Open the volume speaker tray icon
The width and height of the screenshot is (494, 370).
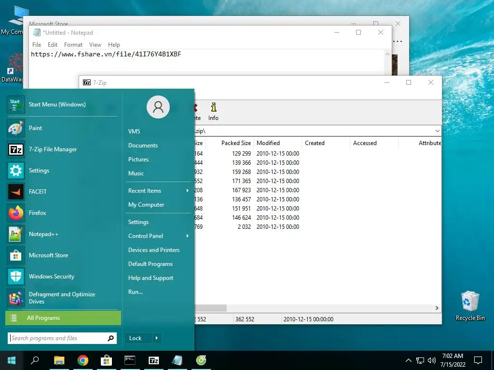(x=432, y=360)
